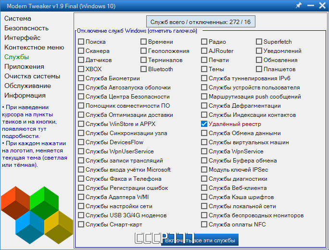Screen dimensions: 329x250
Task: Check Службы WinStore и APPX
Action: click(81, 124)
